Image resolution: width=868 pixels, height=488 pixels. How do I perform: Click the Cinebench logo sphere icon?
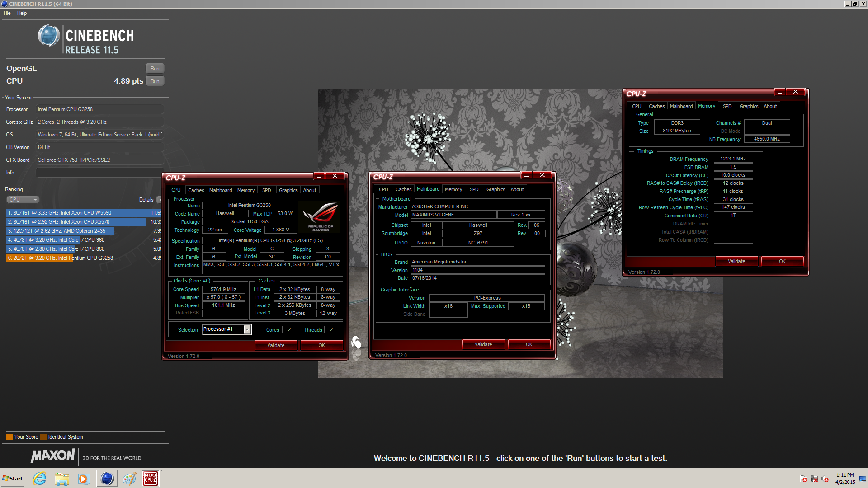(x=49, y=36)
